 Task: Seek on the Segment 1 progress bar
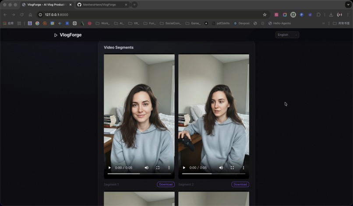(x=139, y=174)
